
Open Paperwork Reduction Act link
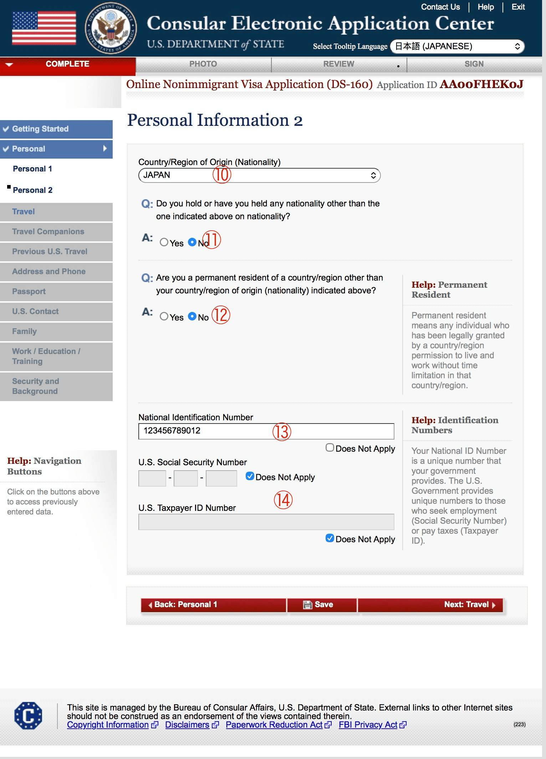pyautogui.click(x=274, y=725)
